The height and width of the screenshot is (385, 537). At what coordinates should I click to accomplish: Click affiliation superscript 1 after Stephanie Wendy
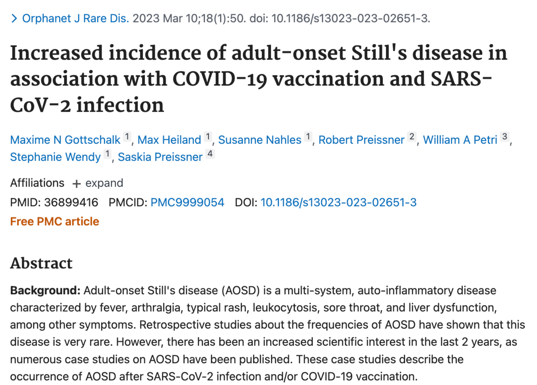coord(107,154)
